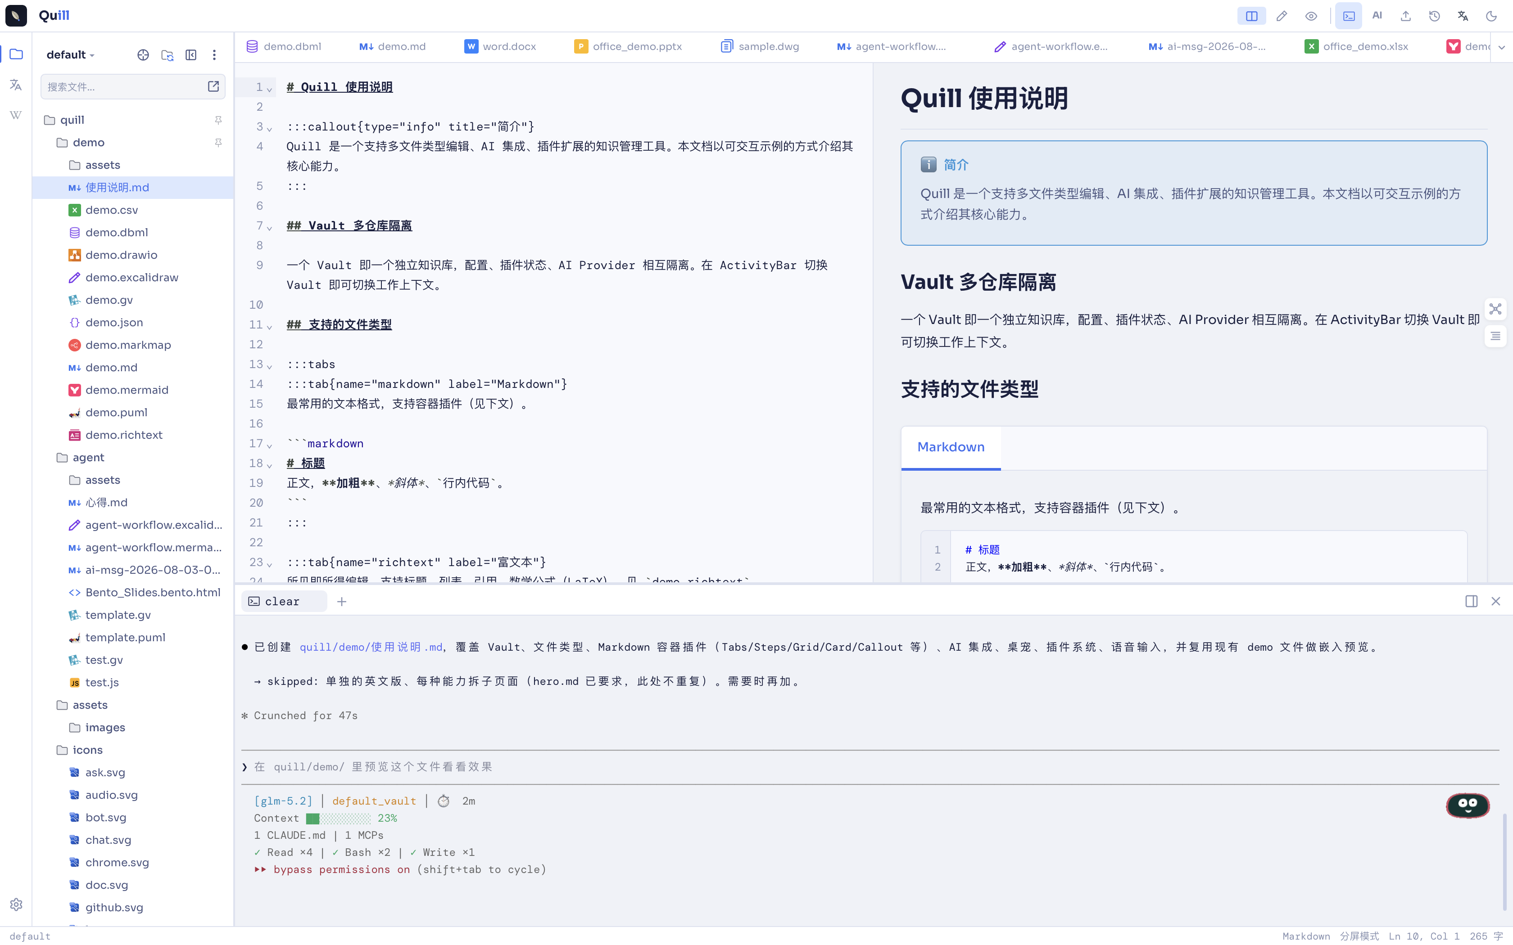Click the folder icon next to default
Viewport: 1513px width, 945px height.
click(x=167, y=55)
